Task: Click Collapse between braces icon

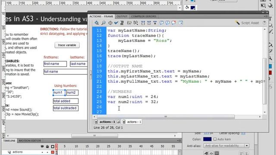Action: 143,23
